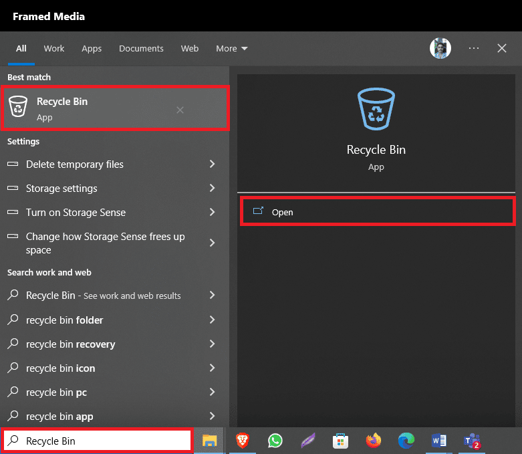Open the three-dot options menu
522x454 pixels.
tap(473, 48)
